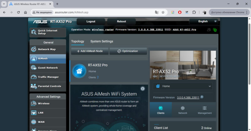Select the Network tab in node panel
Image resolution: width=251 pixels, height=131 pixels.
click(183, 110)
